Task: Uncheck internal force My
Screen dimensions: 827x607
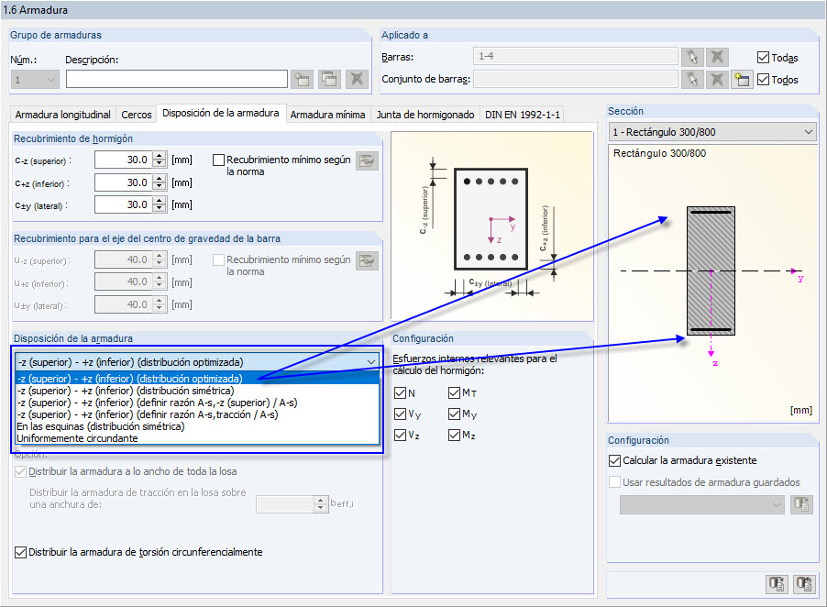Action: [454, 414]
